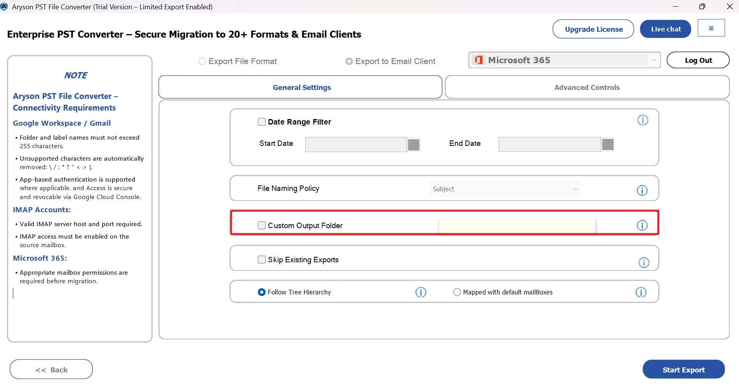The height and width of the screenshot is (386, 739).
Task: Open the hamburger menu button
Action: click(x=711, y=28)
